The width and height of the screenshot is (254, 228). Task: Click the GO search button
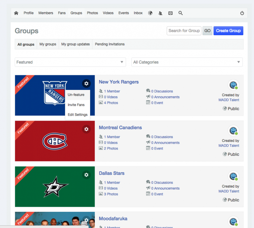coord(207,31)
